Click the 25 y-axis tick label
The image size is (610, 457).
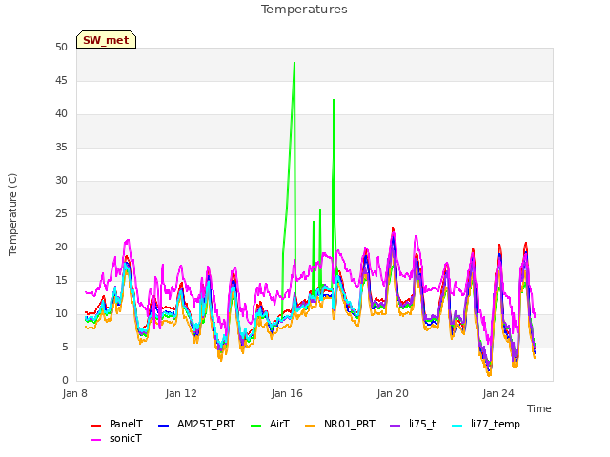click(61, 214)
